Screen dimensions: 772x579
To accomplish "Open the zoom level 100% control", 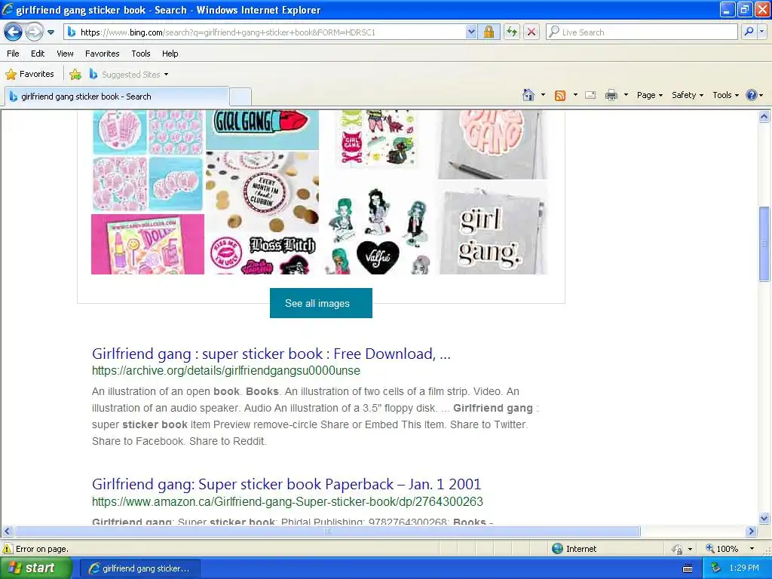I will coord(730,549).
